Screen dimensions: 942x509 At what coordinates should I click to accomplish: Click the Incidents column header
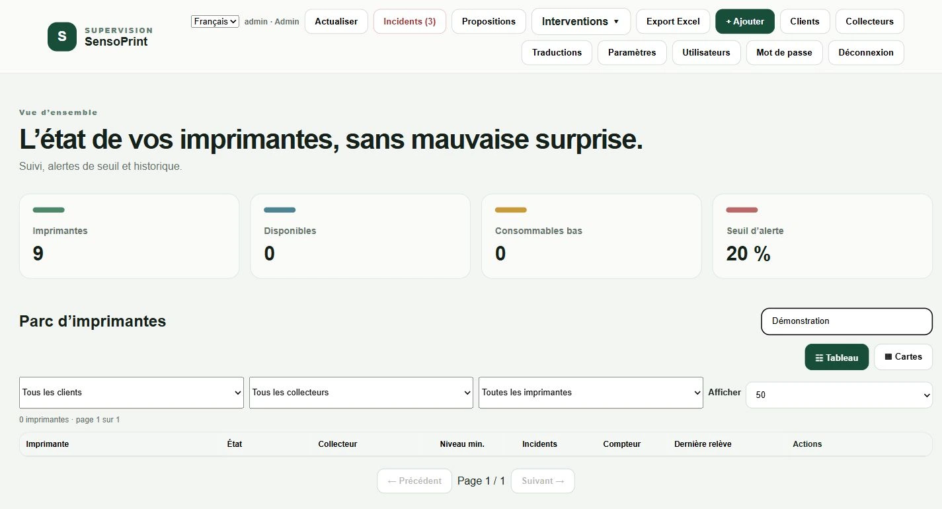pos(539,444)
